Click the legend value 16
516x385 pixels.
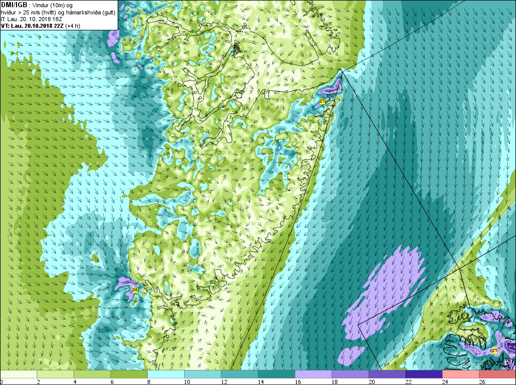point(298,382)
